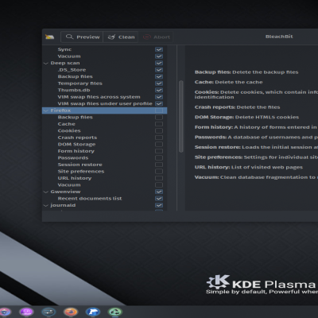318x318 pixels.
Task: Enable the Cookies checkbox
Action: click(159, 130)
